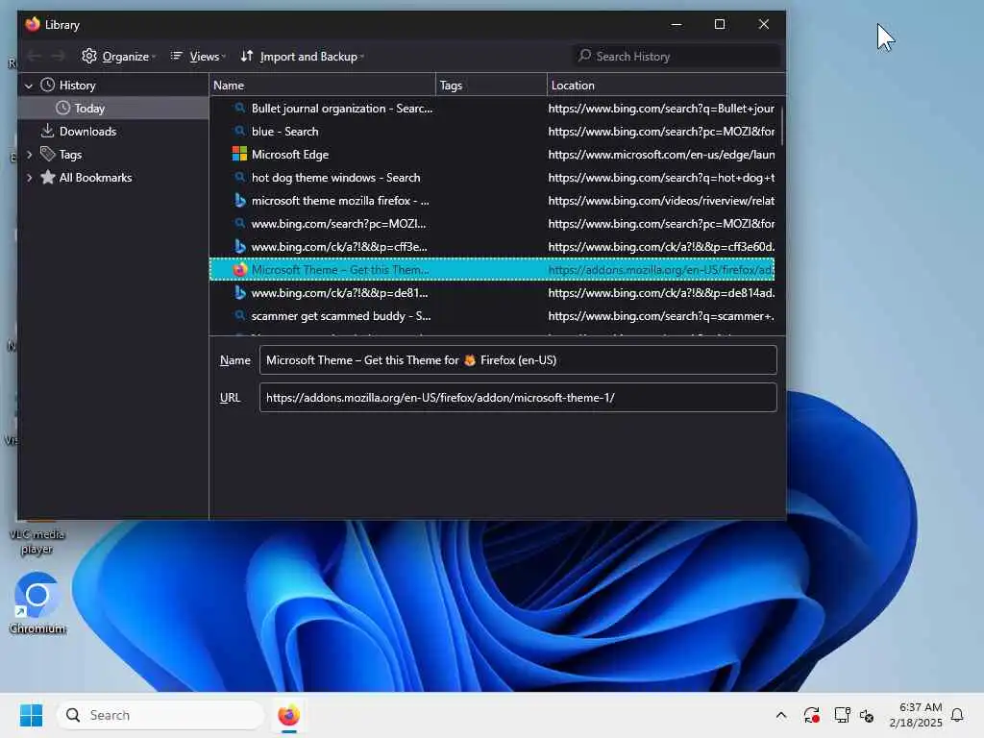Viewport: 984px width, 738px height.
Task: Click the Downloads arrow icon
Action: coord(48,131)
